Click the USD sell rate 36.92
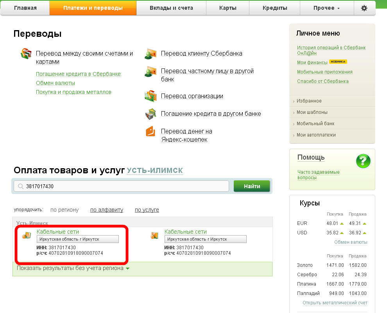Image resolution: width=387 pixels, height=313 pixels. tap(355, 233)
